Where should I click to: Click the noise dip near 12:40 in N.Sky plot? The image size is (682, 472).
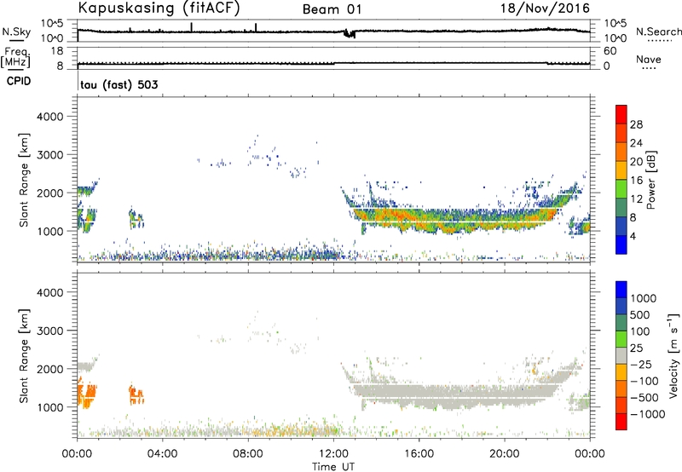350,33
